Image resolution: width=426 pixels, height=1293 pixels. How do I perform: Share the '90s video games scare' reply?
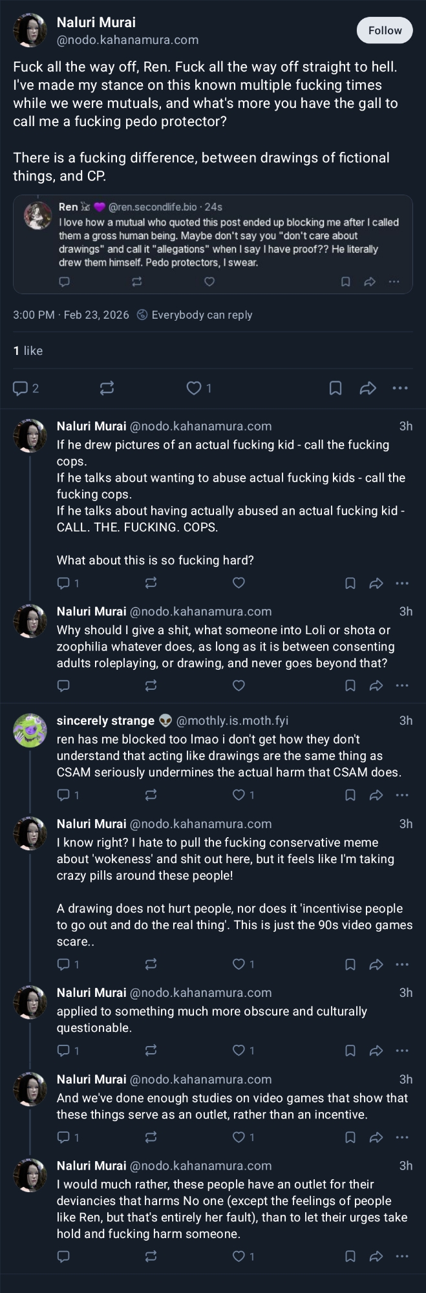point(376,965)
